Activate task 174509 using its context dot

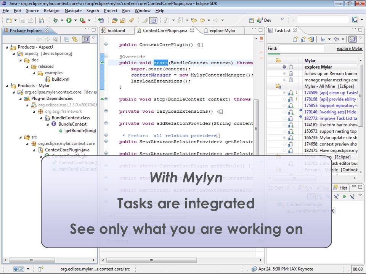pos(284,93)
